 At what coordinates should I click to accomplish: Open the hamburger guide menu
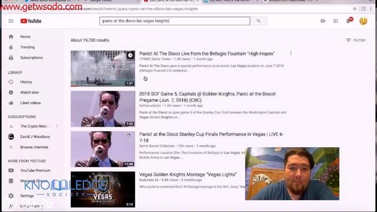(11, 21)
